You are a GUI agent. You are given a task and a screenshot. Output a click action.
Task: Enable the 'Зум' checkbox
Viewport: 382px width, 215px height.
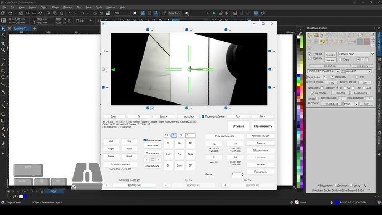coord(356,77)
